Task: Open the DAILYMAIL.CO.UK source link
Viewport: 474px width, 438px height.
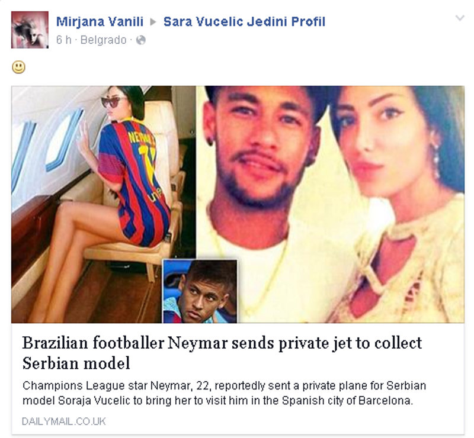Action: pos(64,421)
